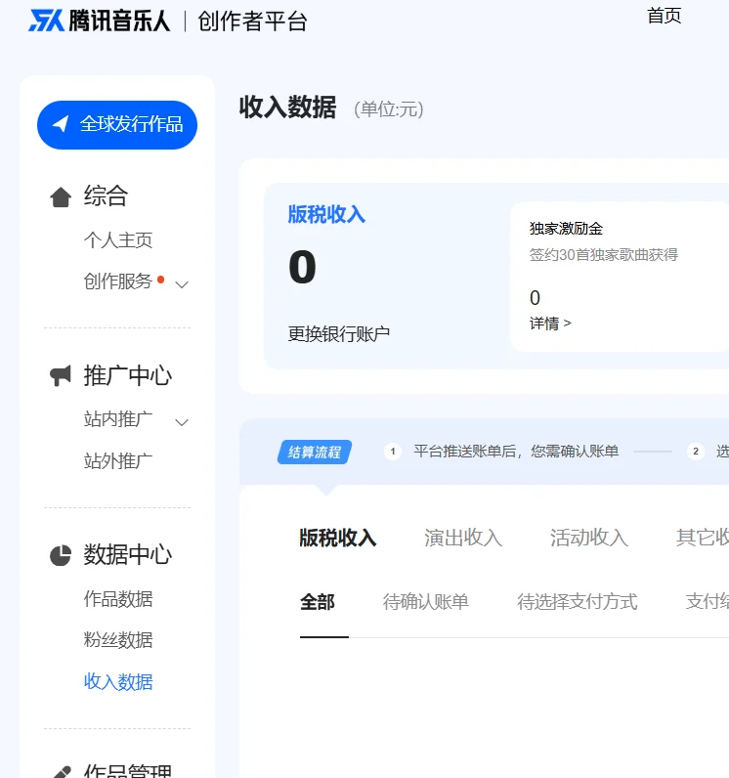
Task: Expand the 站内推广 chevron
Action: tap(182, 422)
